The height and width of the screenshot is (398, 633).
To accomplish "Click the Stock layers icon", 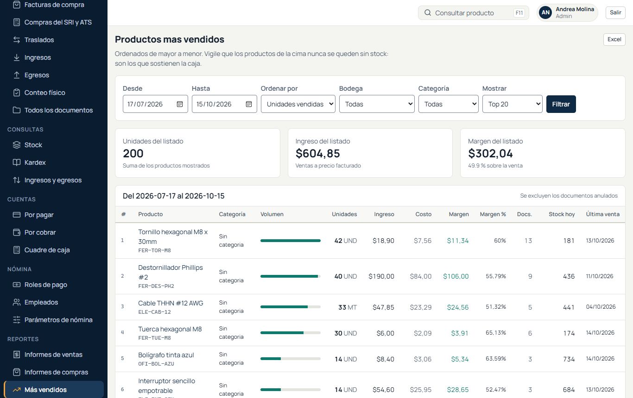I will point(17,145).
